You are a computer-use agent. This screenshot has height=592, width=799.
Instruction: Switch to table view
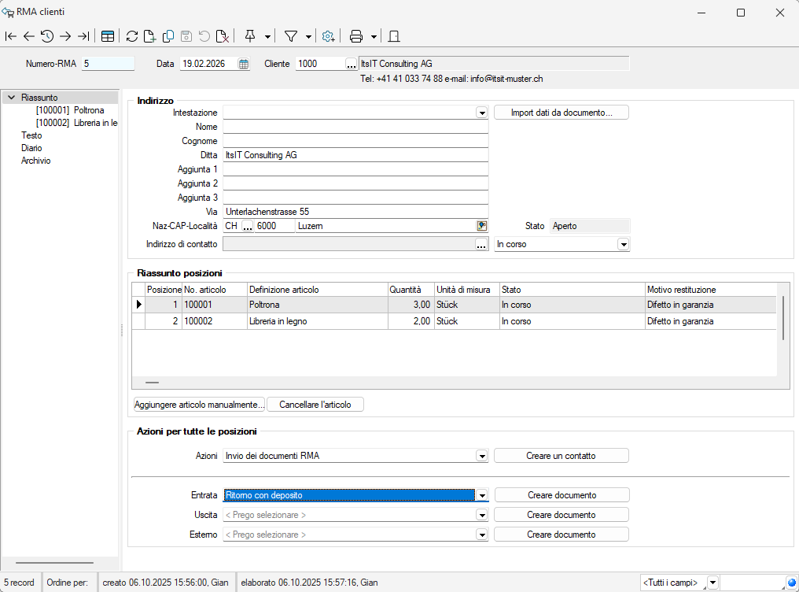coord(108,36)
